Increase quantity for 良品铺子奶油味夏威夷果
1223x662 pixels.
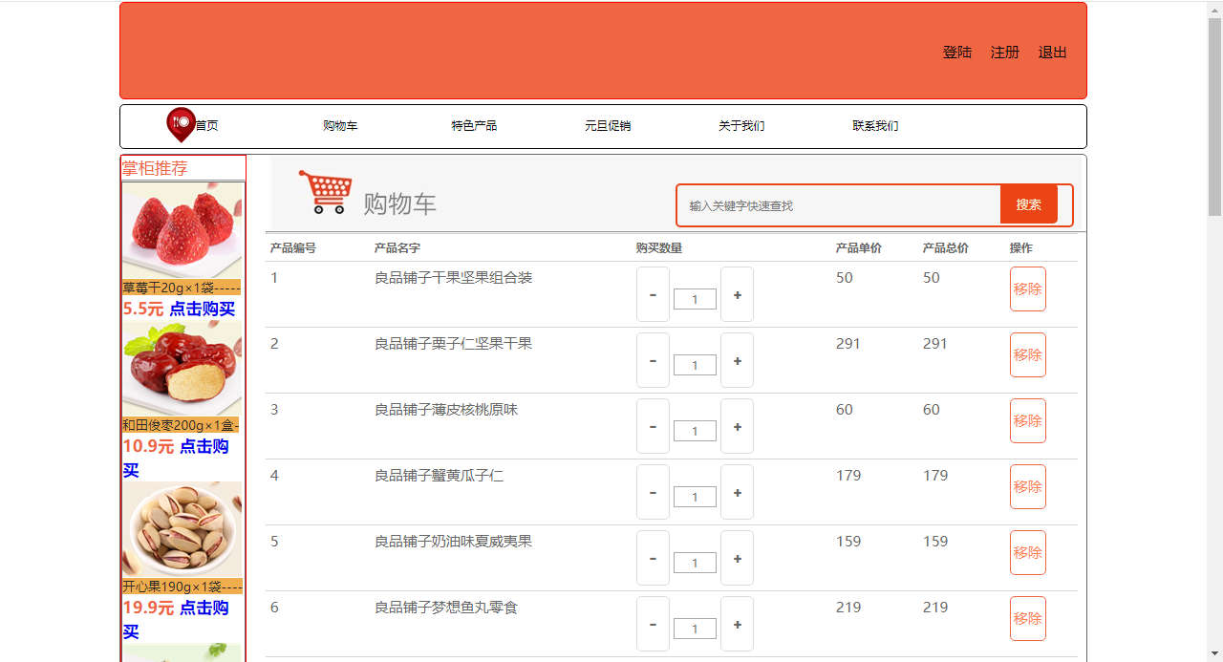point(737,558)
